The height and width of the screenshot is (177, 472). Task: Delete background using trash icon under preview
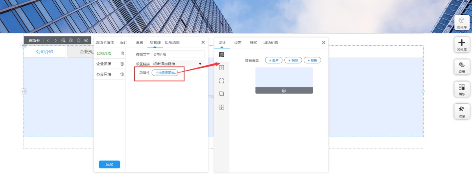[x=284, y=90]
